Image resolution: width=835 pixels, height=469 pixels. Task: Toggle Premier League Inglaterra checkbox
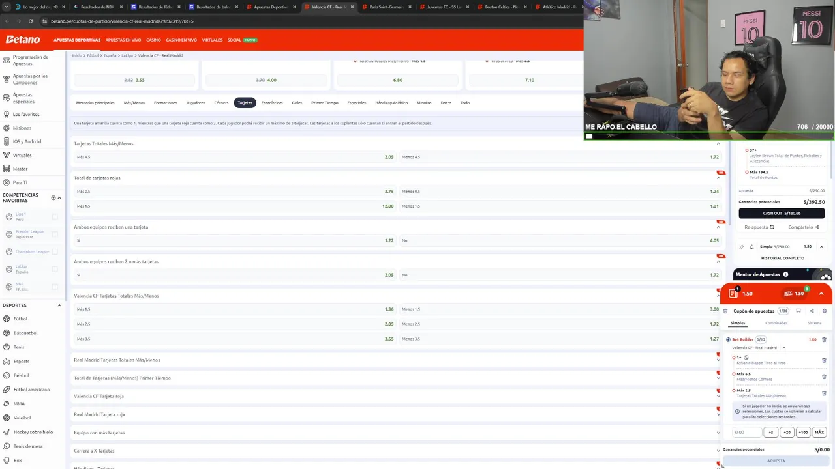click(x=55, y=234)
